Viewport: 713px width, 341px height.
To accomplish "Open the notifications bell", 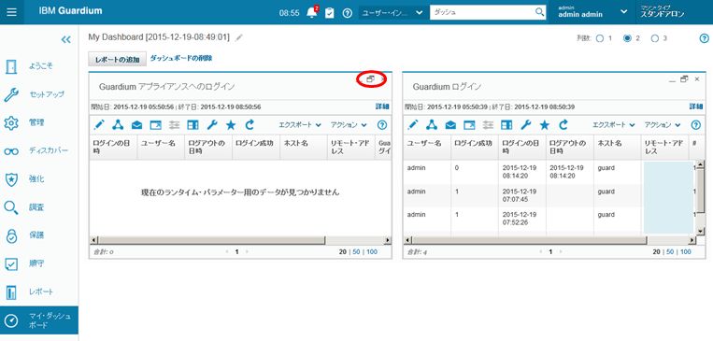I will tap(312, 12).
